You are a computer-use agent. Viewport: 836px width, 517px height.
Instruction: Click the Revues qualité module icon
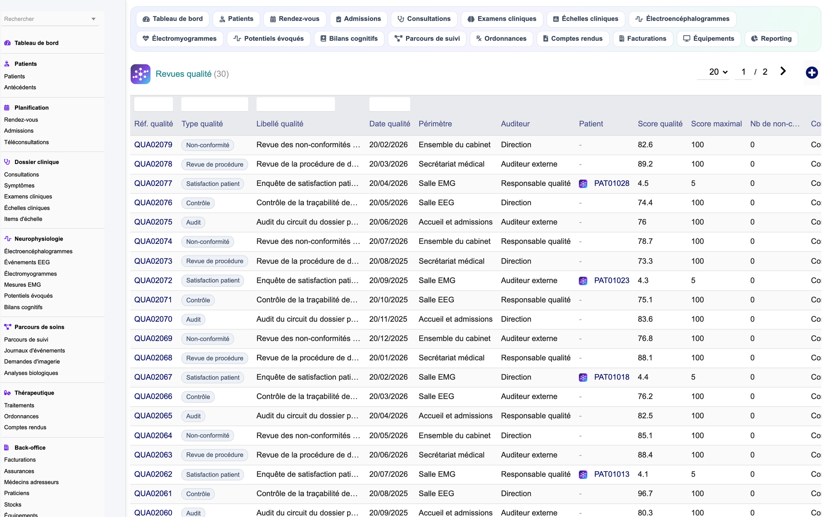140,74
